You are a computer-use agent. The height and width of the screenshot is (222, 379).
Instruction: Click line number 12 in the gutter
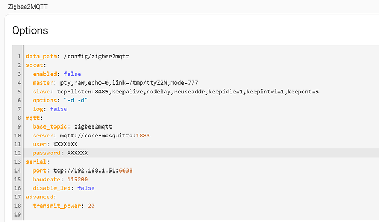tap(18, 153)
